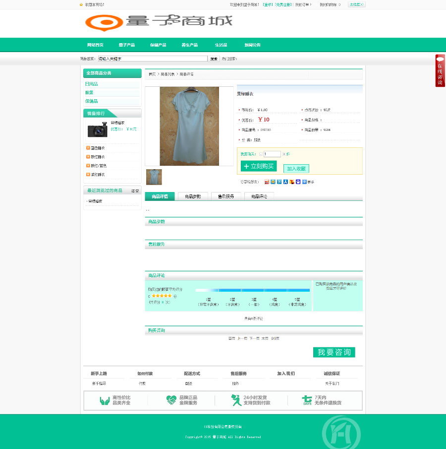Share via the orange-red T share icon
This screenshot has height=449, width=446.
(x=291, y=182)
